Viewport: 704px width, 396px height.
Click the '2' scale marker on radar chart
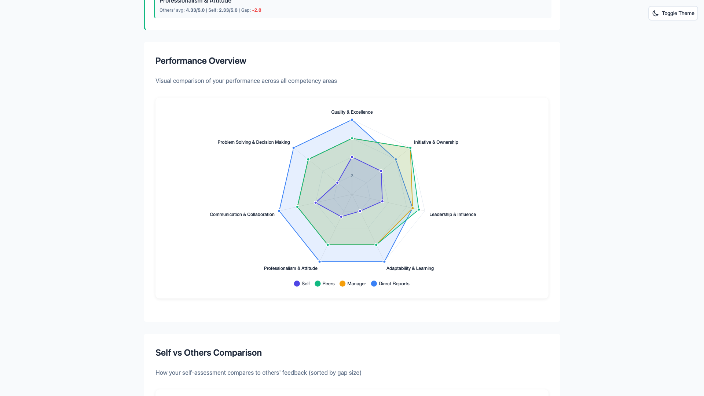[x=352, y=175]
